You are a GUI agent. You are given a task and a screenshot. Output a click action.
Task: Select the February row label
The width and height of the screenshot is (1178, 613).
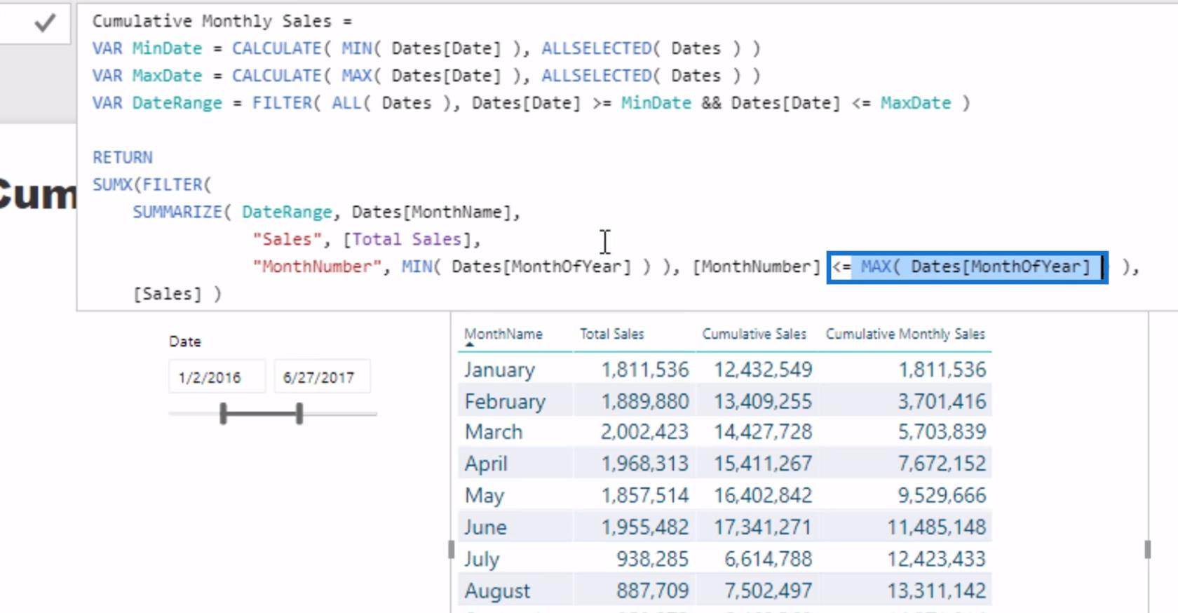click(505, 401)
